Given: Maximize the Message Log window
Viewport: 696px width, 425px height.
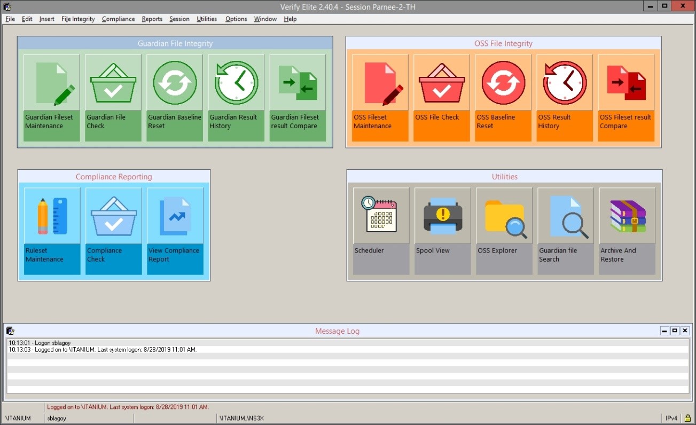Looking at the screenshot, I should [675, 331].
